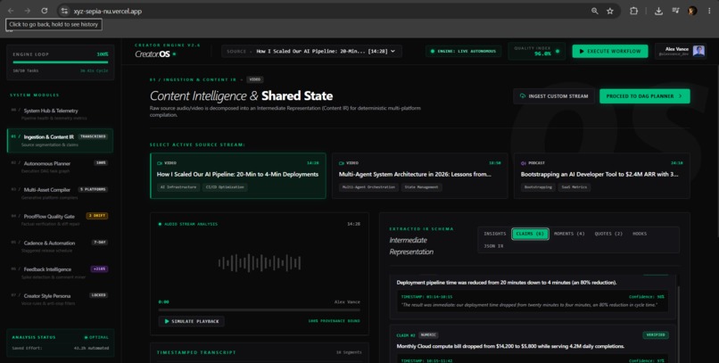Open the Multi-Asset Compiler module
The image size is (719, 363).
point(60,193)
